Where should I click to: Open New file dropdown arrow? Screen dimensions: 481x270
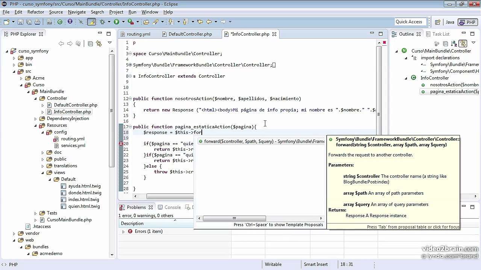tap(13, 22)
